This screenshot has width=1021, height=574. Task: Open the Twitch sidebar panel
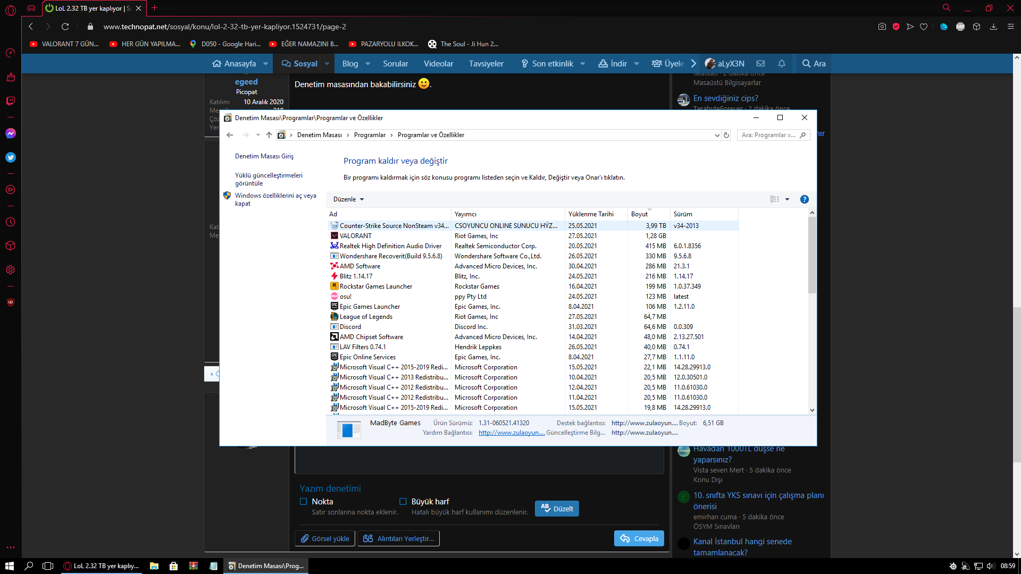11,101
